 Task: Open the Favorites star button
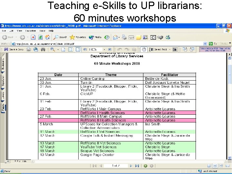point(78,37)
